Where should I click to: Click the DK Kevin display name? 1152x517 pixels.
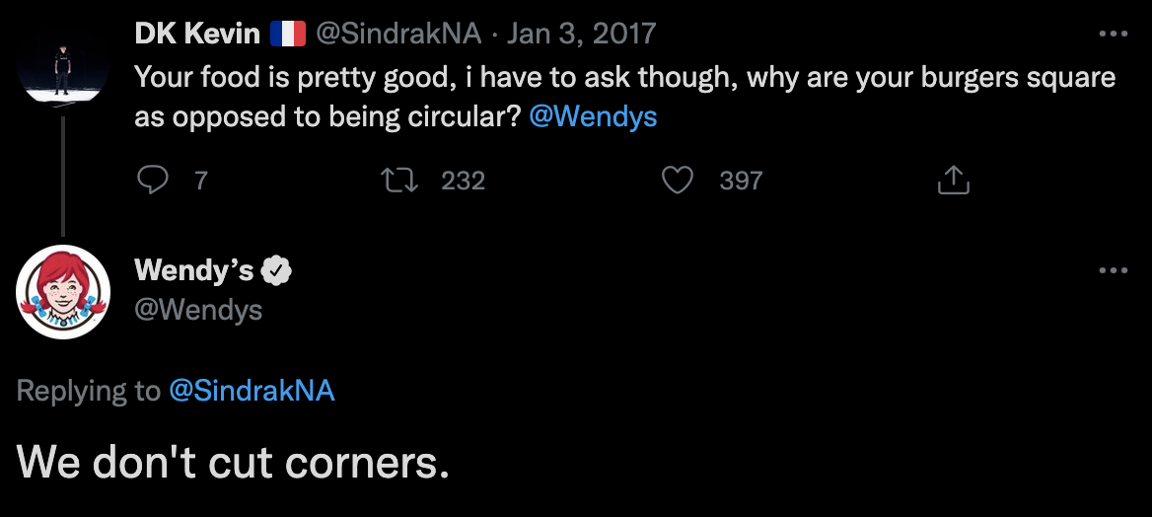coord(196,34)
